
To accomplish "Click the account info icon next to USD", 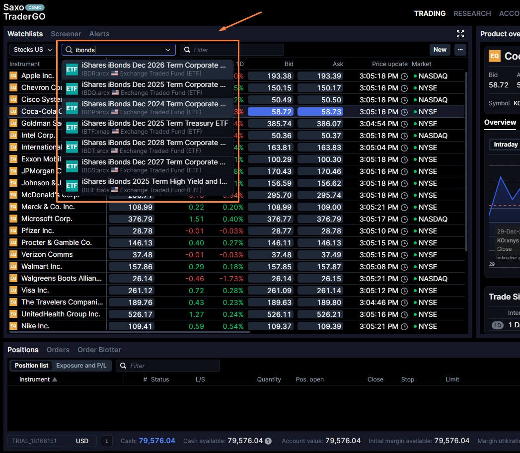I will click(x=107, y=441).
